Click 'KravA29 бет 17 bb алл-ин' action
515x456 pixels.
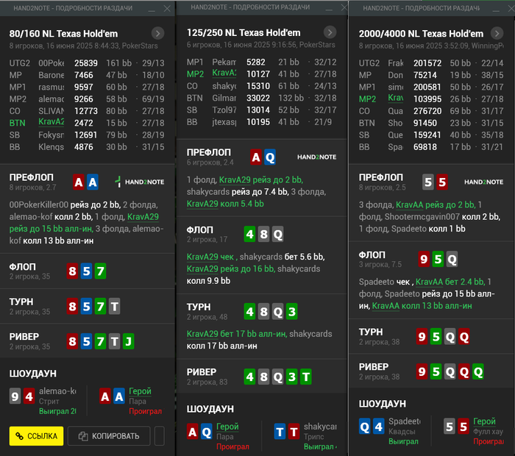point(237,334)
